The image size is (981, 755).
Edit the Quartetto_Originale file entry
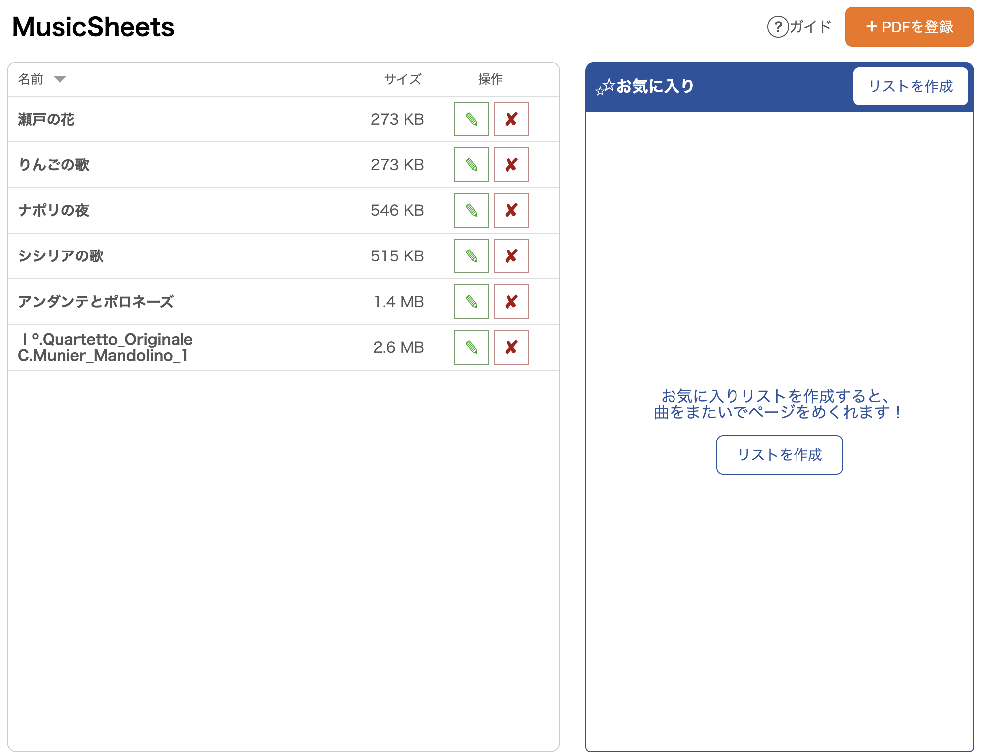pos(471,347)
